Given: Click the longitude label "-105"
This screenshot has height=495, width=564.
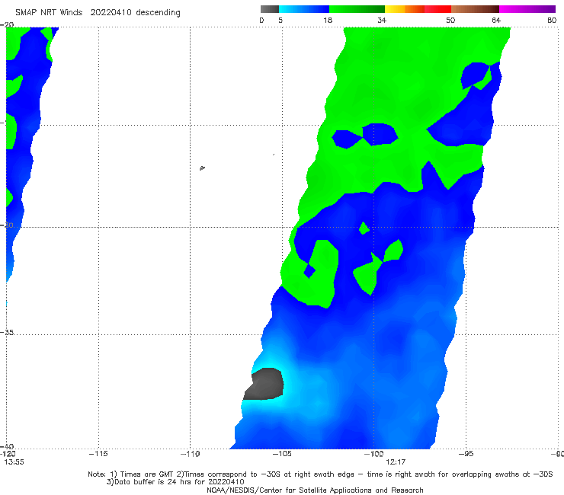Looking at the screenshot, I should (282, 454).
